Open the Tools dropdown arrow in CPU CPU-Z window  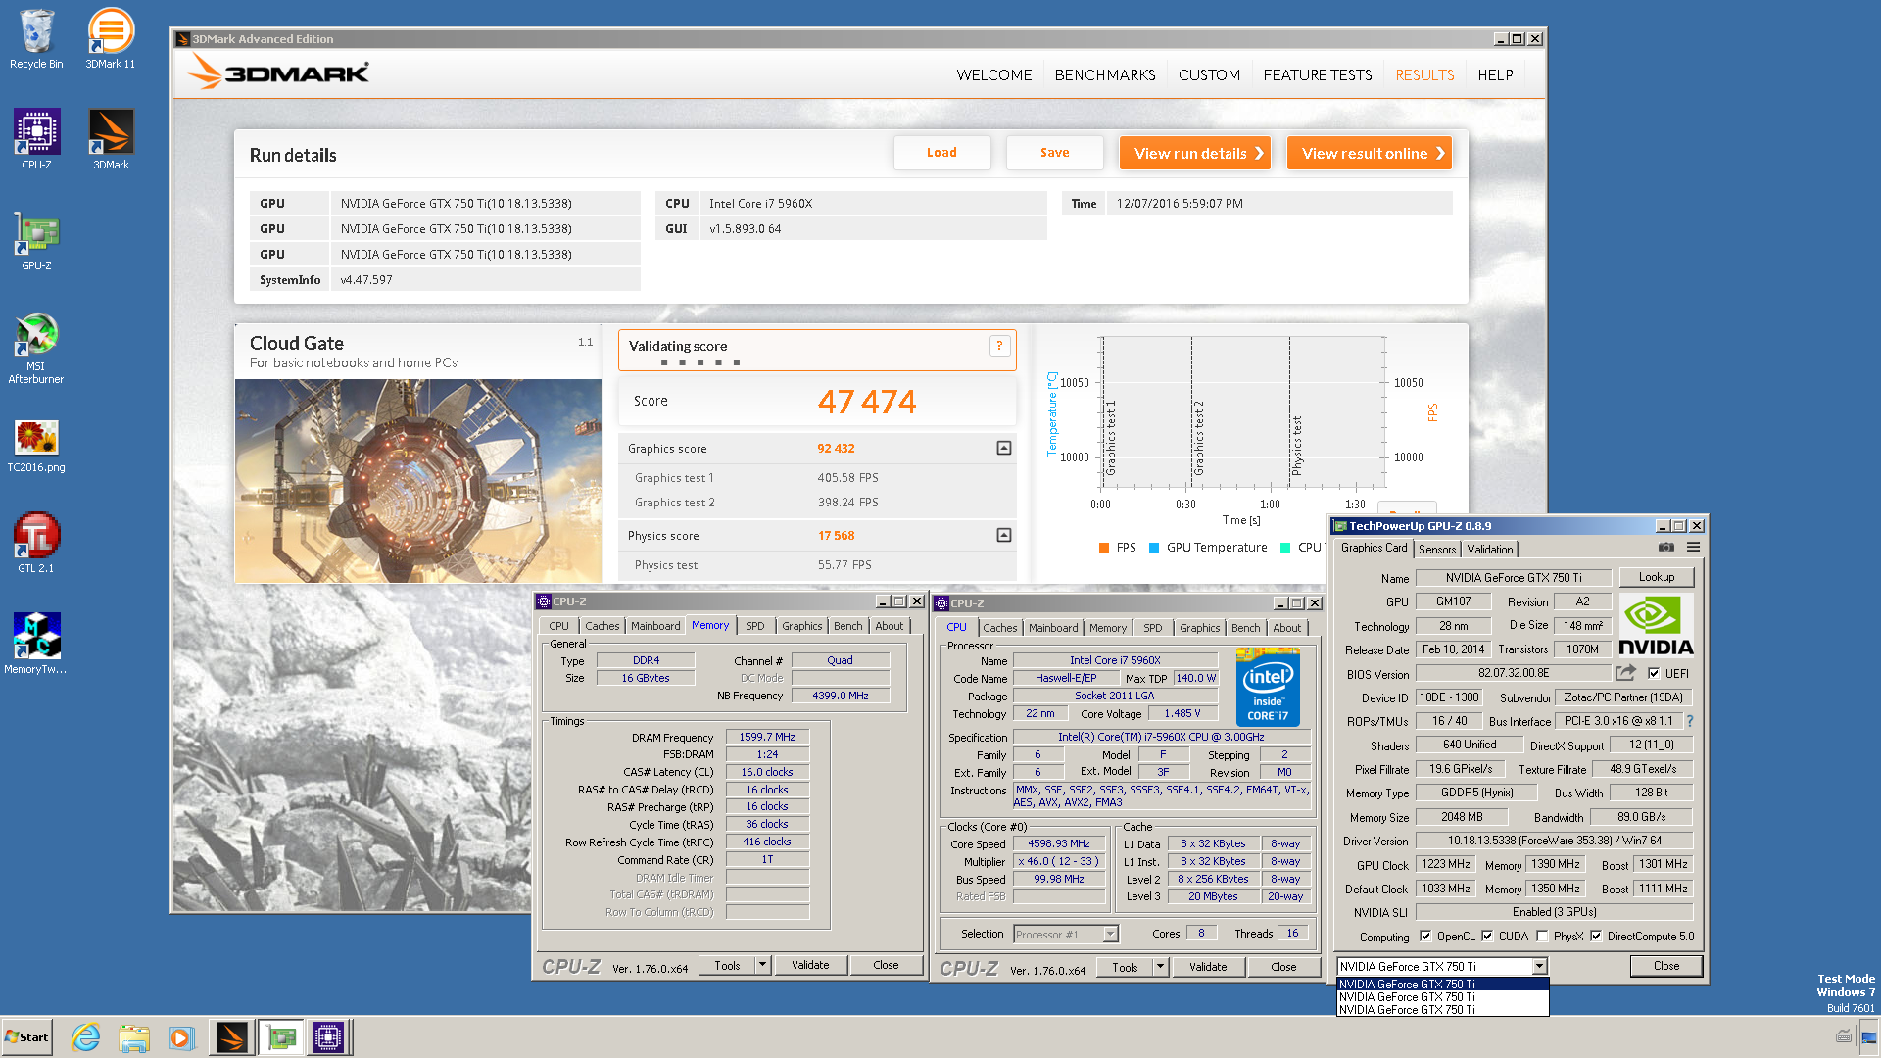coord(1160,967)
